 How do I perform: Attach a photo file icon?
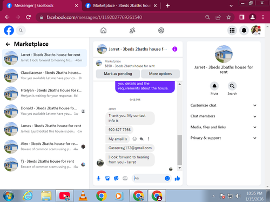tap(107, 178)
